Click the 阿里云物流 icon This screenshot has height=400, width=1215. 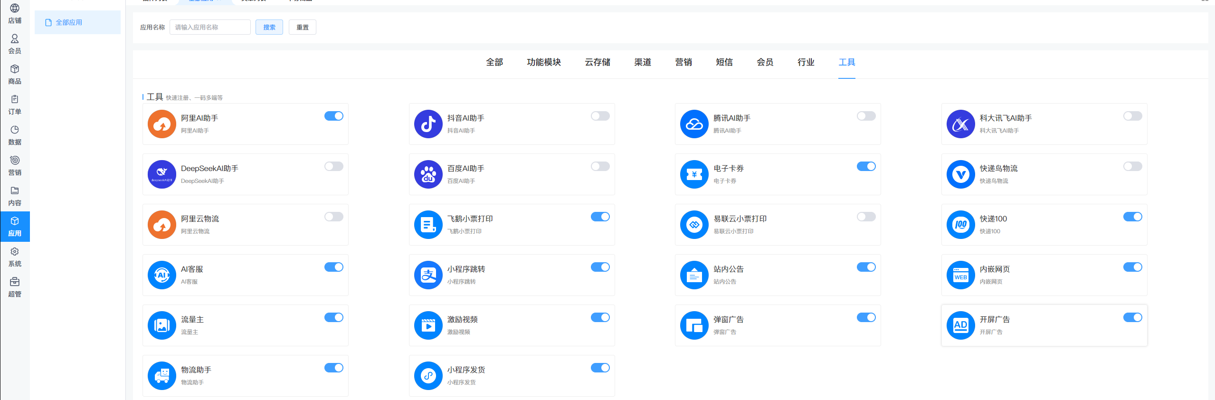click(162, 225)
